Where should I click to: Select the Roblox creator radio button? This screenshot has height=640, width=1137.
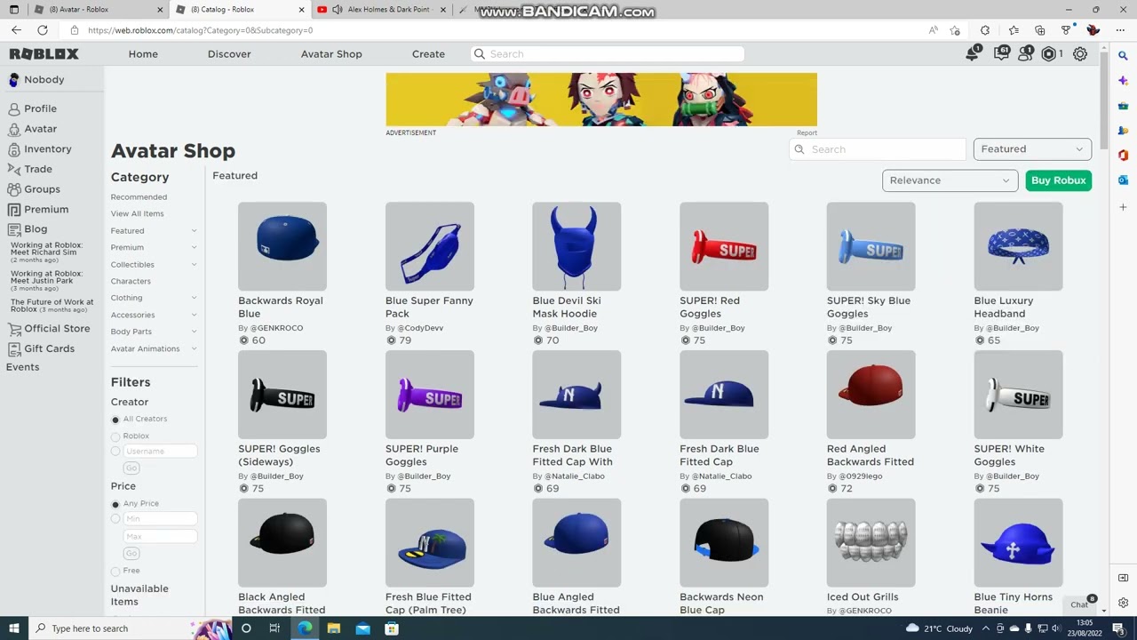(115, 436)
